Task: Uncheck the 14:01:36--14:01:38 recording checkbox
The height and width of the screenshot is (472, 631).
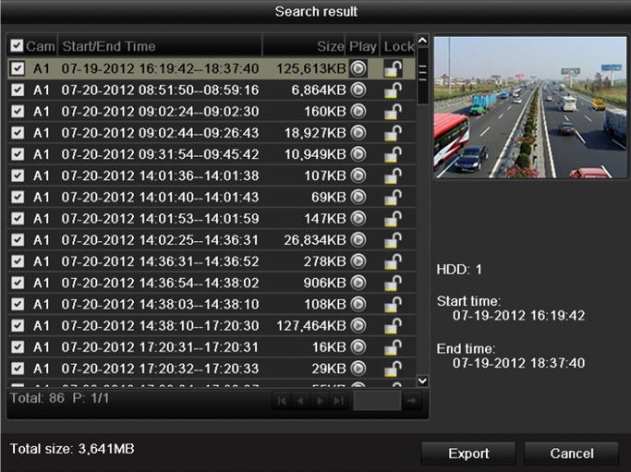Action: (18, 175)
